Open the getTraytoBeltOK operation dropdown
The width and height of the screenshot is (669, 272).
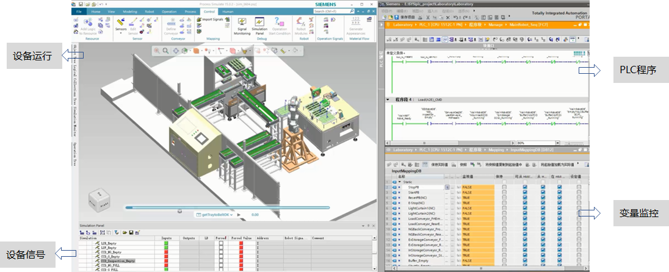tap(231, 215)
